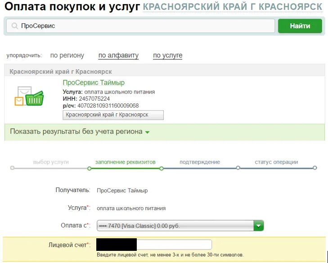Click the ИНН value 2457075224
Image resolution: width=328 pixels, height=263 pixels.
coord(94,98)
